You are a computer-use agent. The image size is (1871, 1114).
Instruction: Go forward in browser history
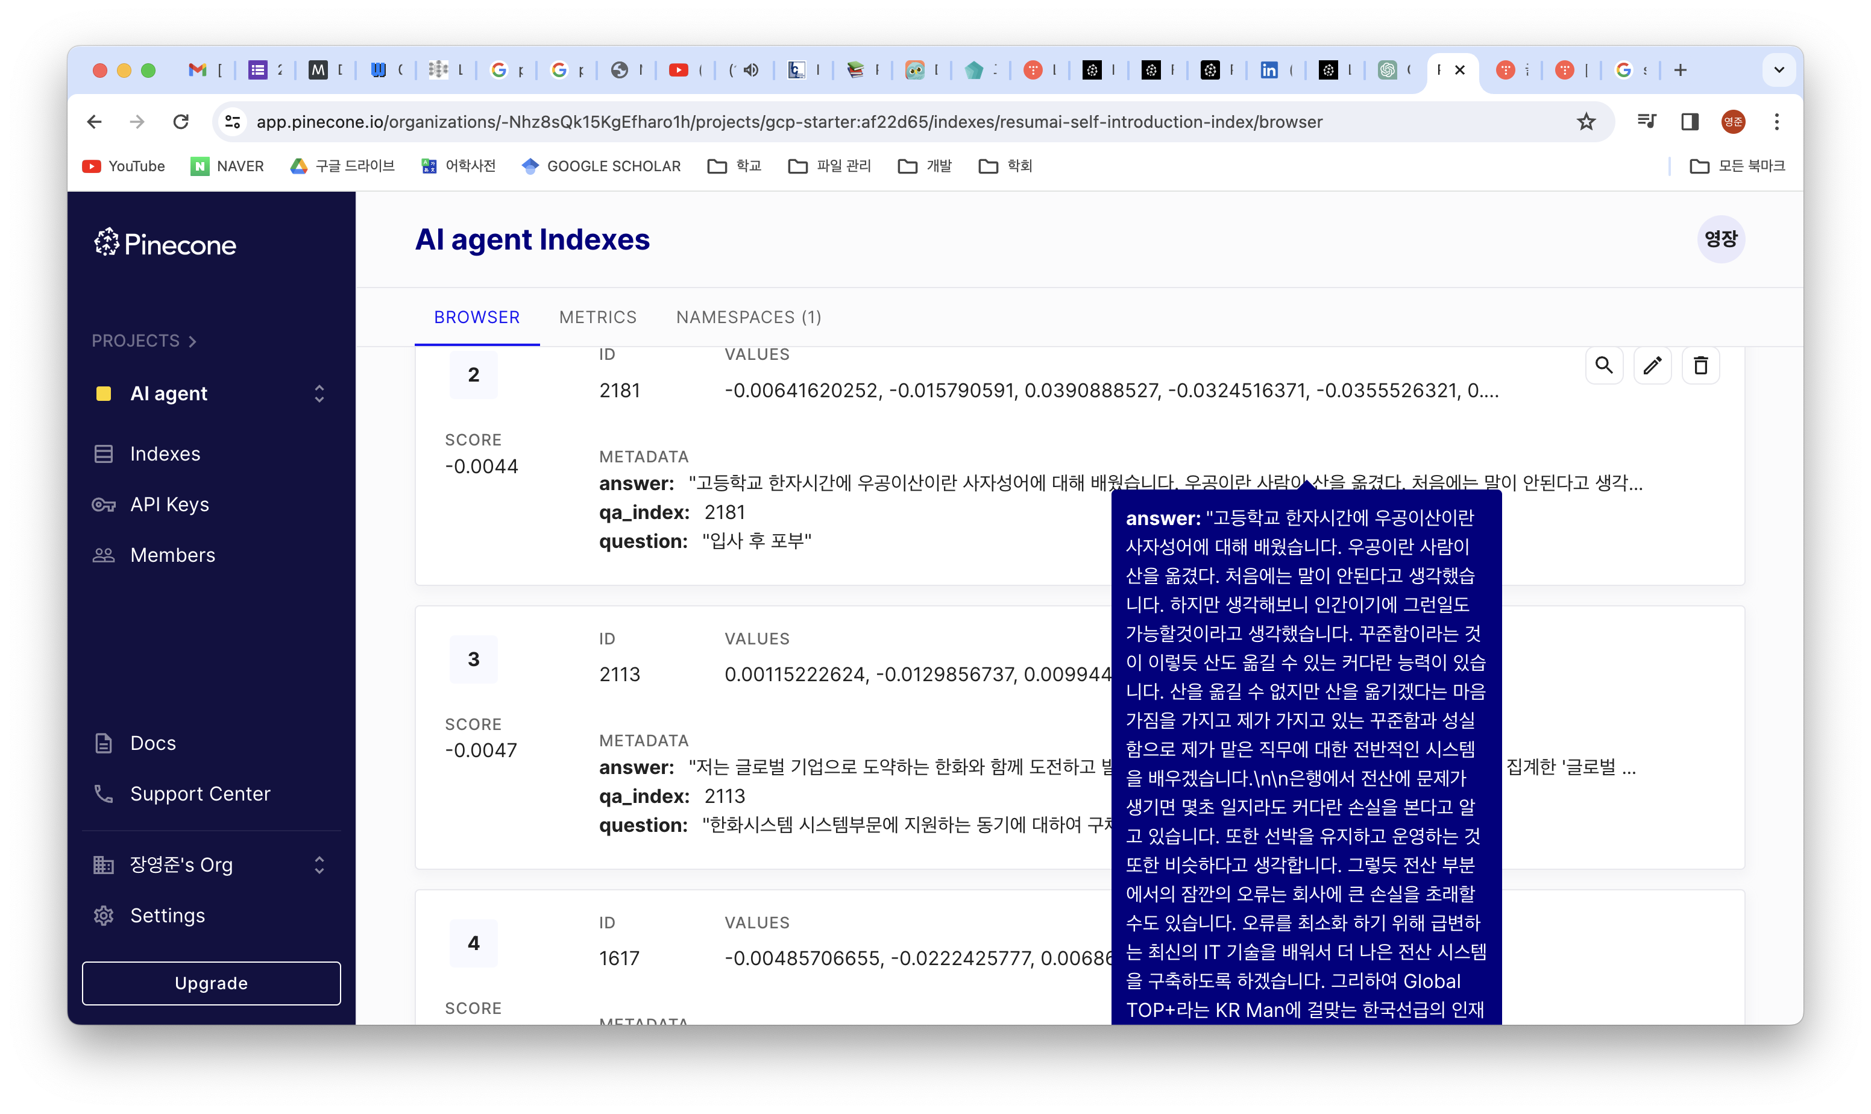137,122
